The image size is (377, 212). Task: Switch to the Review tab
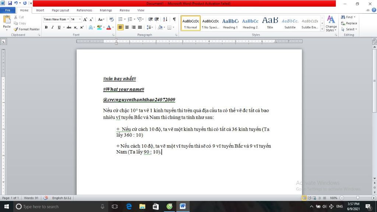point(124,10)
